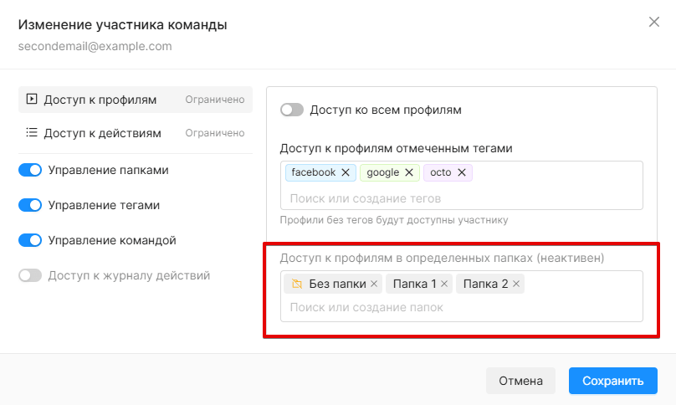Screen dimensions: 676x405
Task: Select the facebook tag label
Action: point(314,172)
